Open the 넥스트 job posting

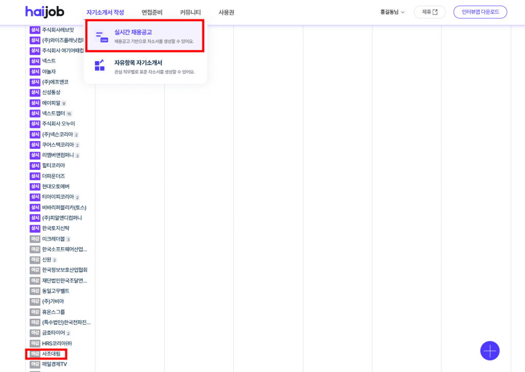tap(49, 61)
